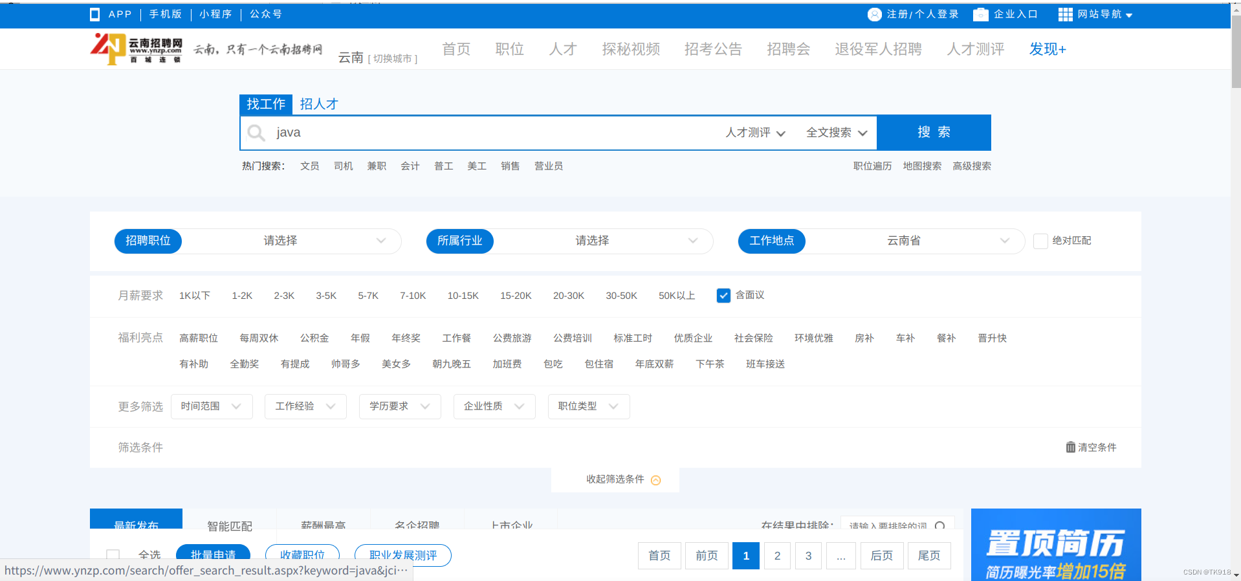This screenshot has width=1241, height=581.
Task: Select the 10-15K salary filter
Action: (x=463, y=296)
